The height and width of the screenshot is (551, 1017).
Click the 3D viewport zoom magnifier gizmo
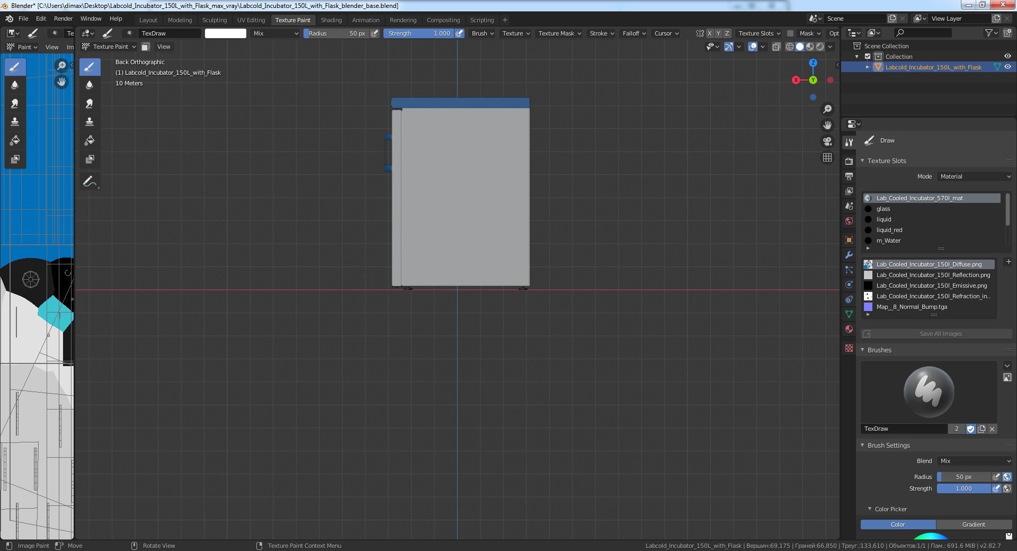[827, 109]
